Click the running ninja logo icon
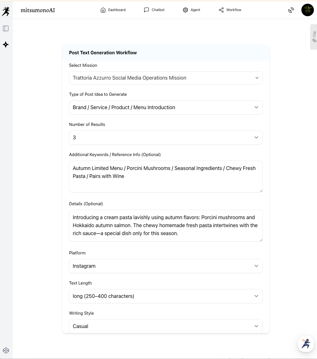The image size is (317, 359). 6,11
